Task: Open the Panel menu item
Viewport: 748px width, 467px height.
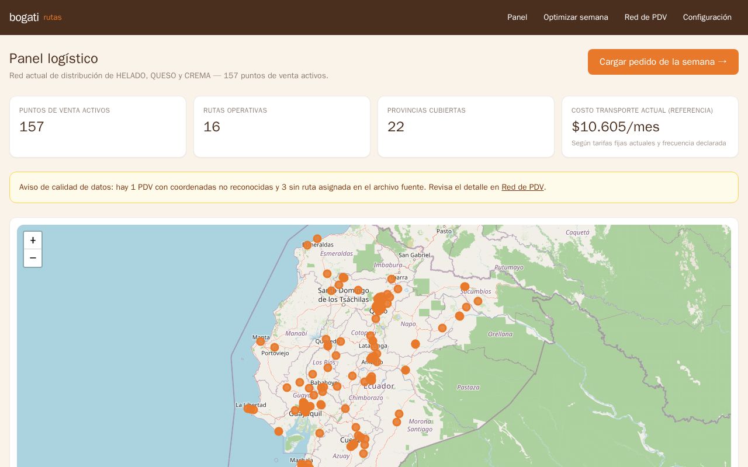Action: pos(517,18)
